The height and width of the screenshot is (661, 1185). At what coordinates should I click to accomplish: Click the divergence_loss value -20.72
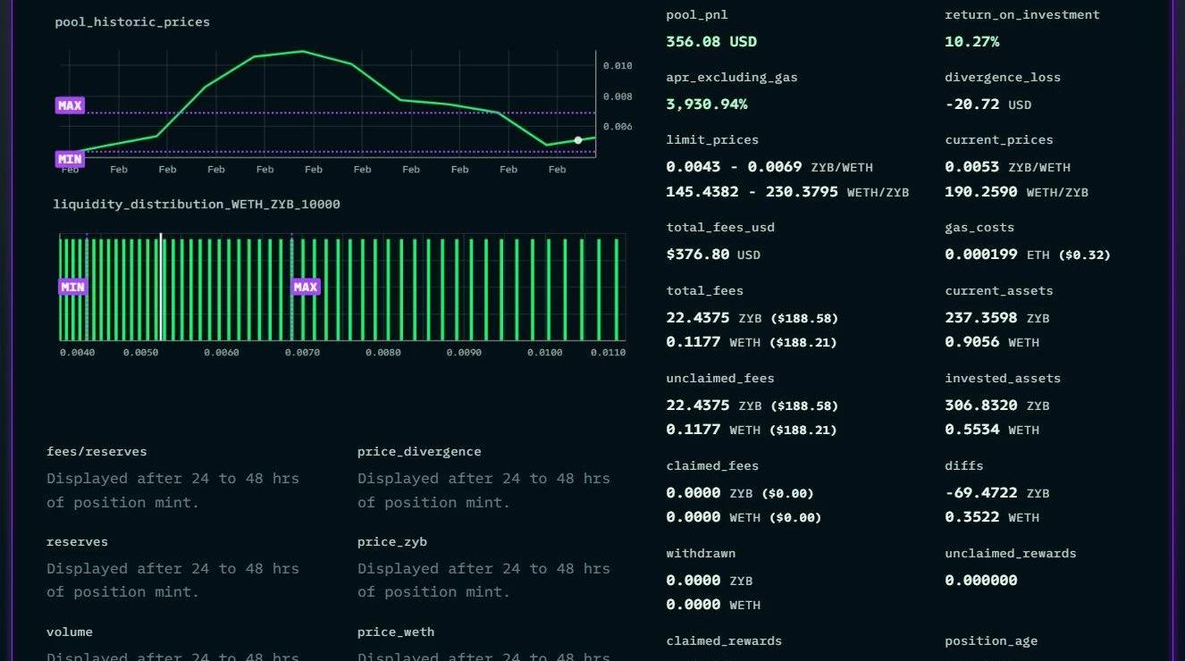972,105
